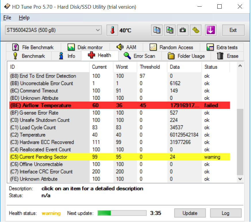Image resolution: width=251 pixels, height=222 pixels.
Task: Click the red cross Health icon
Action: tap(92, 55)
